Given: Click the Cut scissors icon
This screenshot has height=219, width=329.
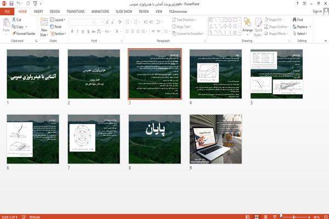Looking at the screenshot, I should coord(14,20).
